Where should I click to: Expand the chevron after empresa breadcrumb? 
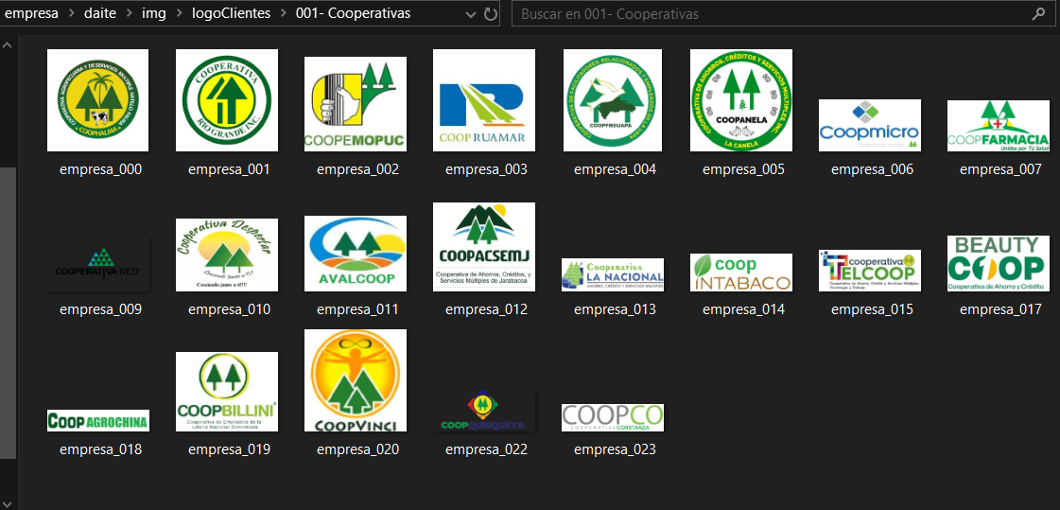pyautogui.click(x=72, y=13)
